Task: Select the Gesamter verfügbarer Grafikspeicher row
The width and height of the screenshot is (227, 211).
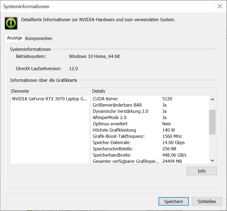Action: pyautogui.click(x=150, y=161)
